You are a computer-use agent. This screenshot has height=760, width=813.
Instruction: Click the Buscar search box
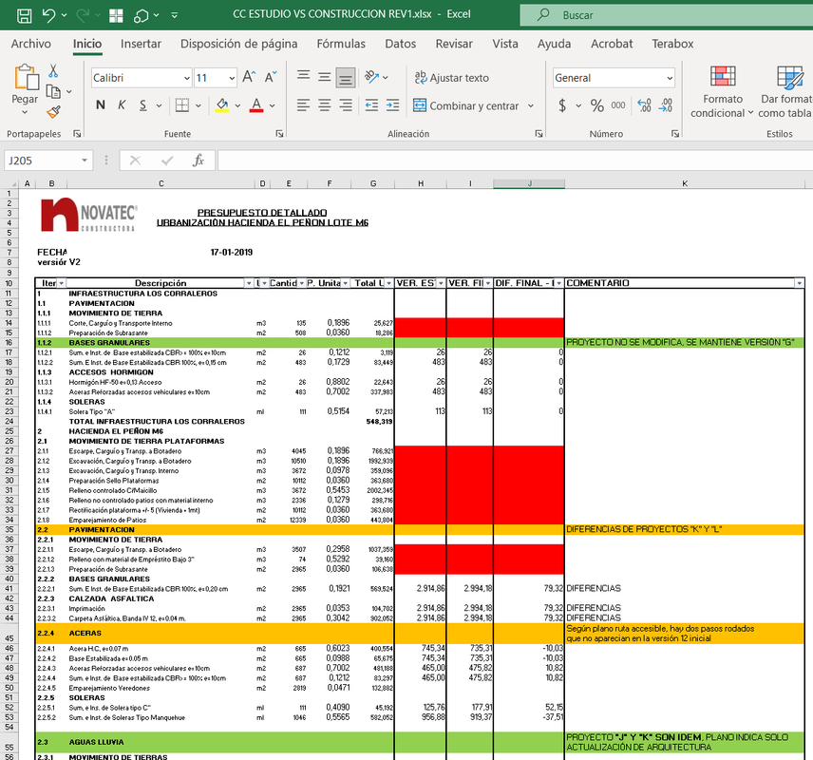pyautogui.click(x=667, y=15)
